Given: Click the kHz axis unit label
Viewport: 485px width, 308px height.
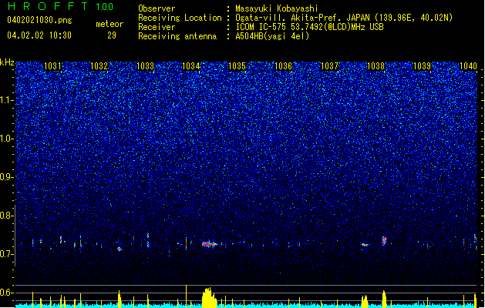Looking at the screenshot, I should (x=7, y=62).
